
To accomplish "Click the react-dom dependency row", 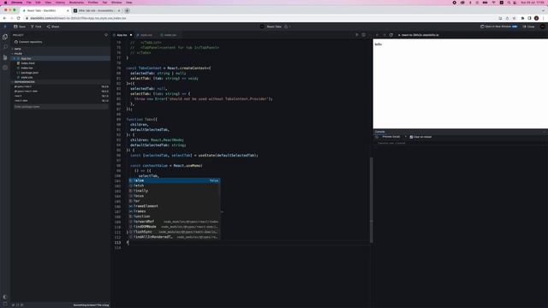I will click(x=61, y=101).
